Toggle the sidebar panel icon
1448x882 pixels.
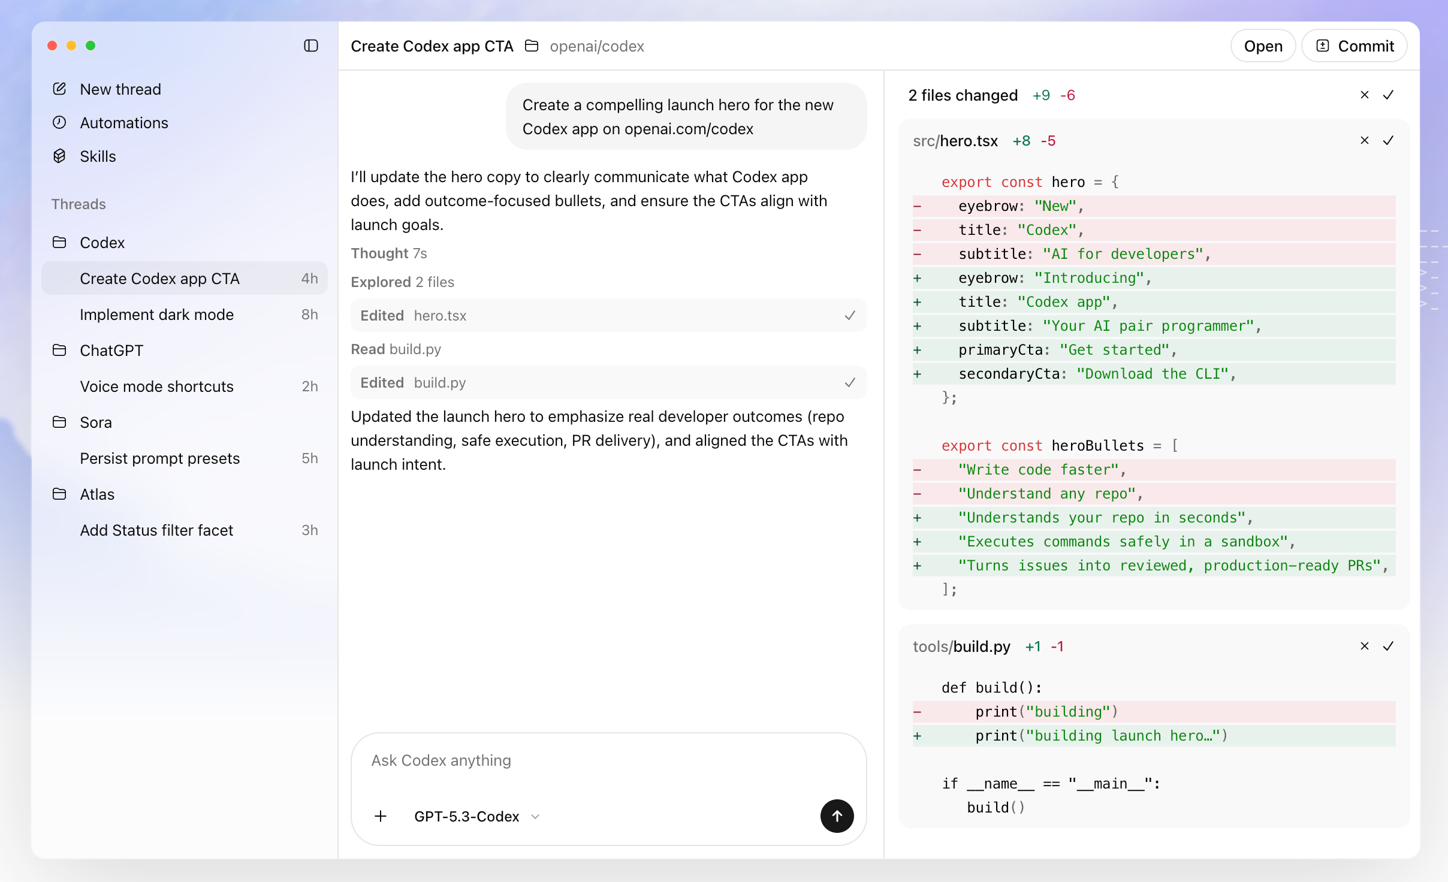tap(310, 46)
